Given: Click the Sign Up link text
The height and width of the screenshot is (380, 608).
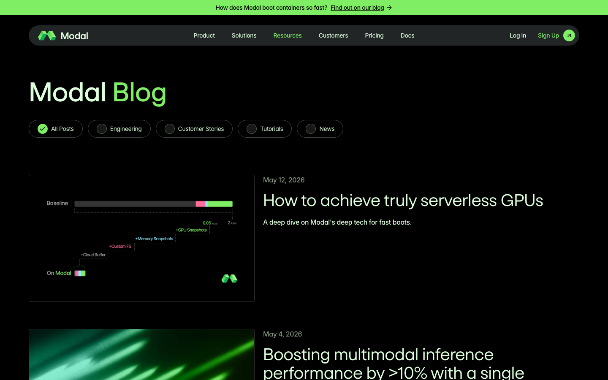Looking at the screenshot, I should [x=548, y=35].
